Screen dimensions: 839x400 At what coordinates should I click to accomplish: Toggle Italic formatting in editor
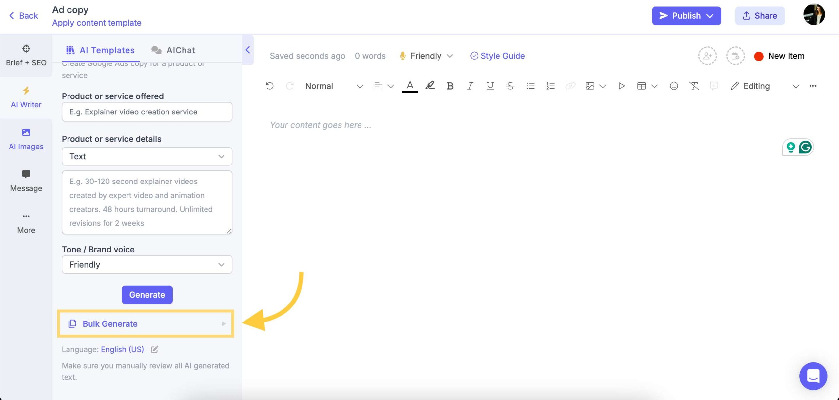(469, 86)
